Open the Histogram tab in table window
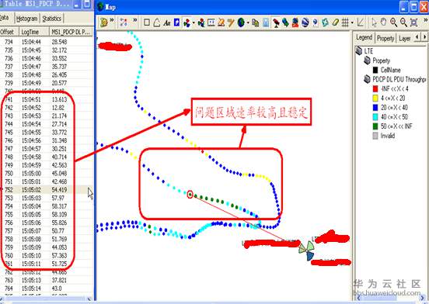 (x=26, y=19)
